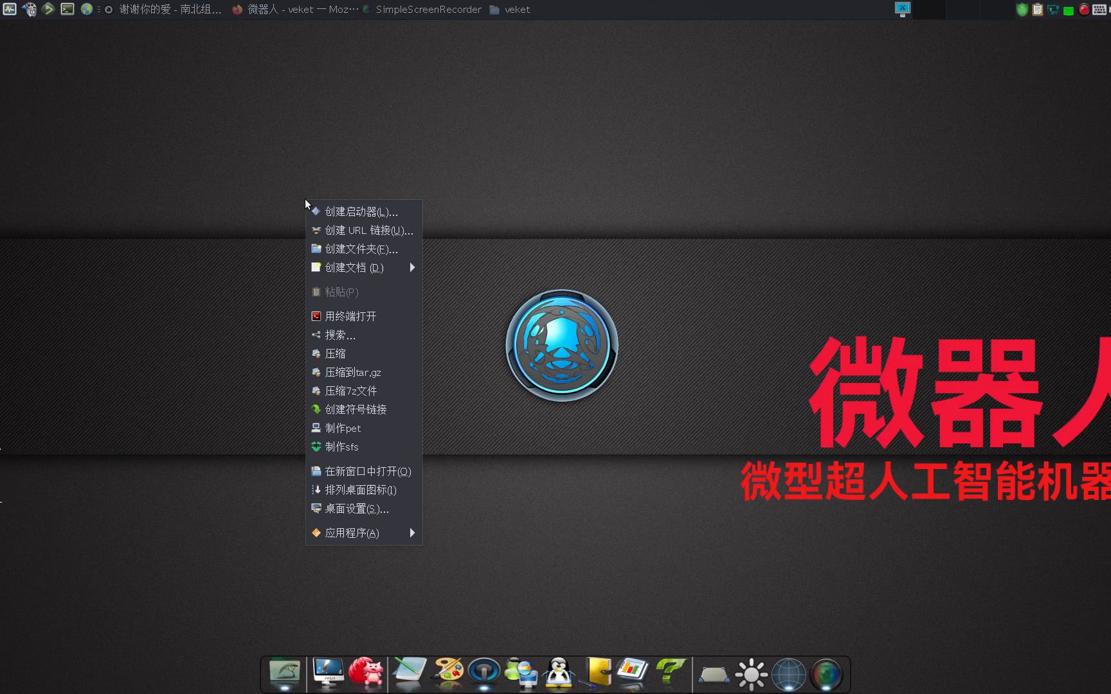Open the terminal launcher in the top panel
Image resolution: width=1111 pixels, height=694 pixels.
pyautogui.click(x=68, y=9)
